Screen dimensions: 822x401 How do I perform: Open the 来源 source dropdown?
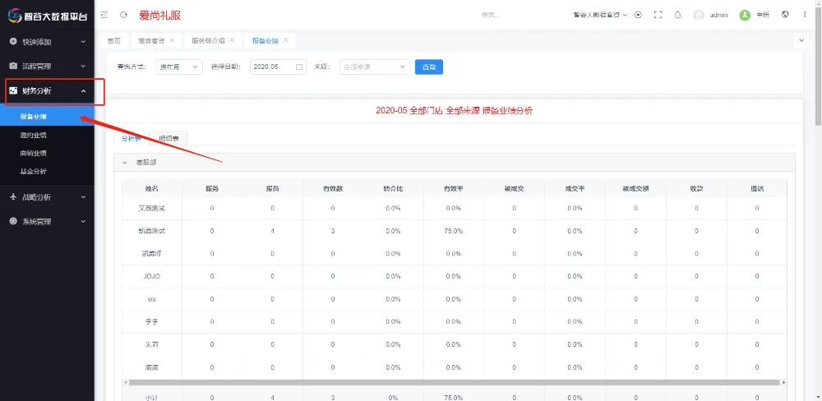(x=374, y=67)
